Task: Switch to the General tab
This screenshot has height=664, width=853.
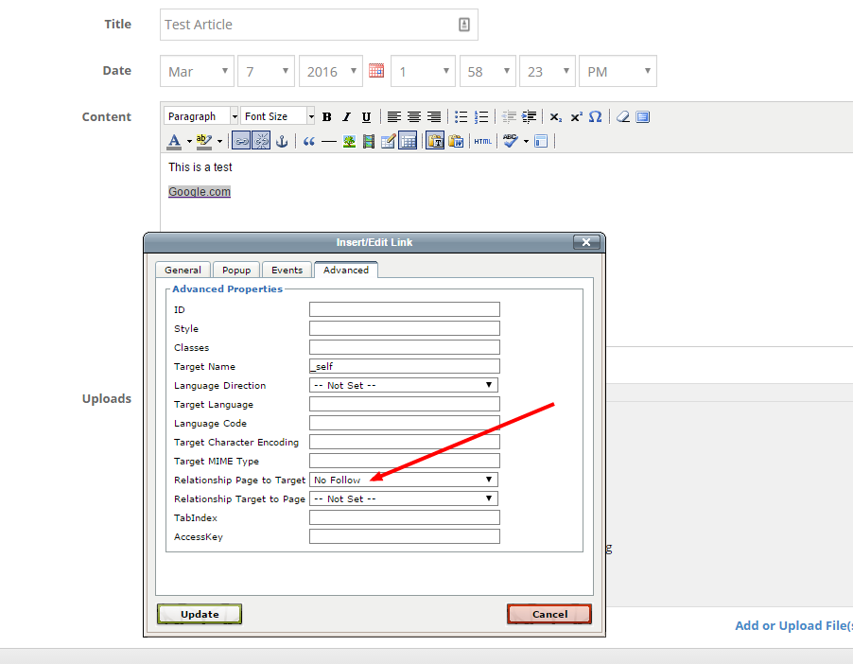Action: coord(183,270)
